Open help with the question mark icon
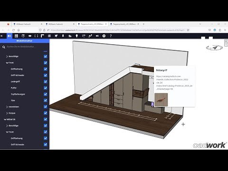Screen dimensions: 228x171 pyautogui.click(x=111, y=36)
